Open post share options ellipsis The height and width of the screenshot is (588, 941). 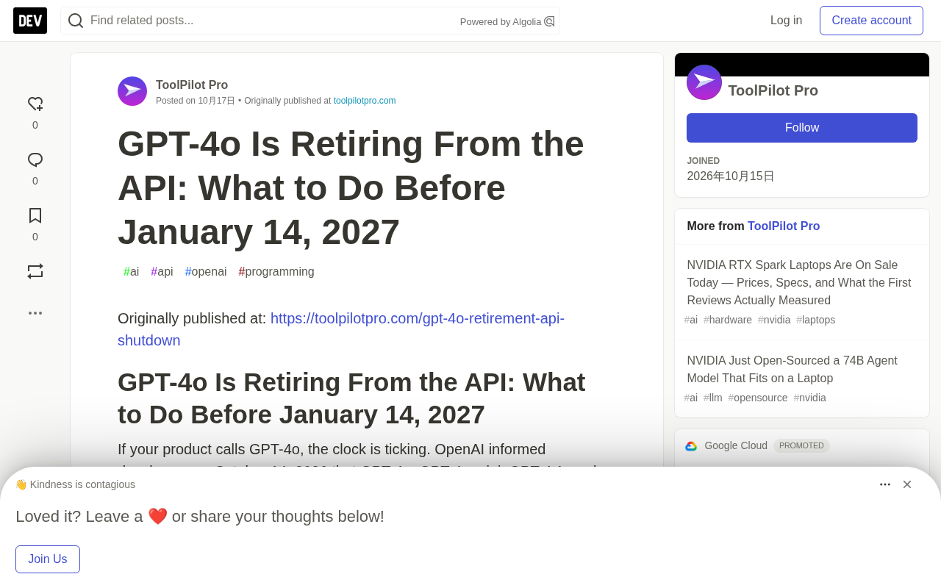35,313
